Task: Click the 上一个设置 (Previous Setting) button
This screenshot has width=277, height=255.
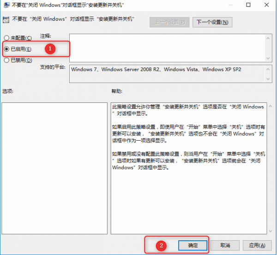Action: (170, 22)
